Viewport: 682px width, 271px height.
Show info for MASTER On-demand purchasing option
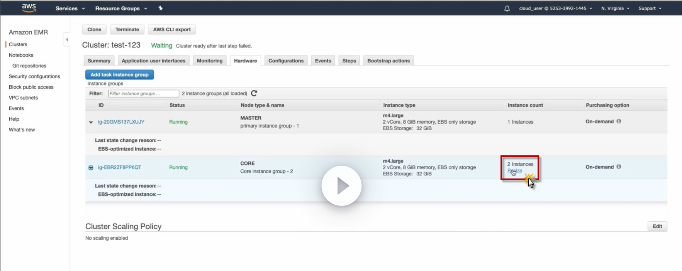619,121
